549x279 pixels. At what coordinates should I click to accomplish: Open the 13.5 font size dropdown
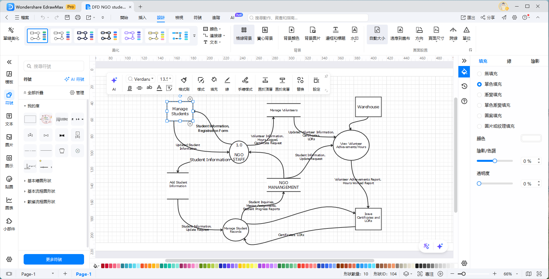[165, 79]
